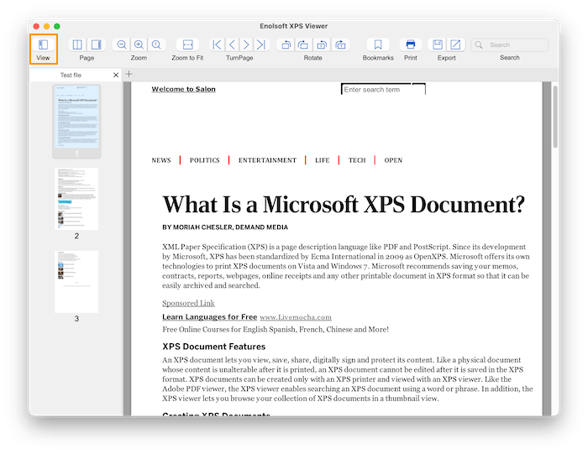
Task: Click the zoom in magnifier icon
Action: 139,44
